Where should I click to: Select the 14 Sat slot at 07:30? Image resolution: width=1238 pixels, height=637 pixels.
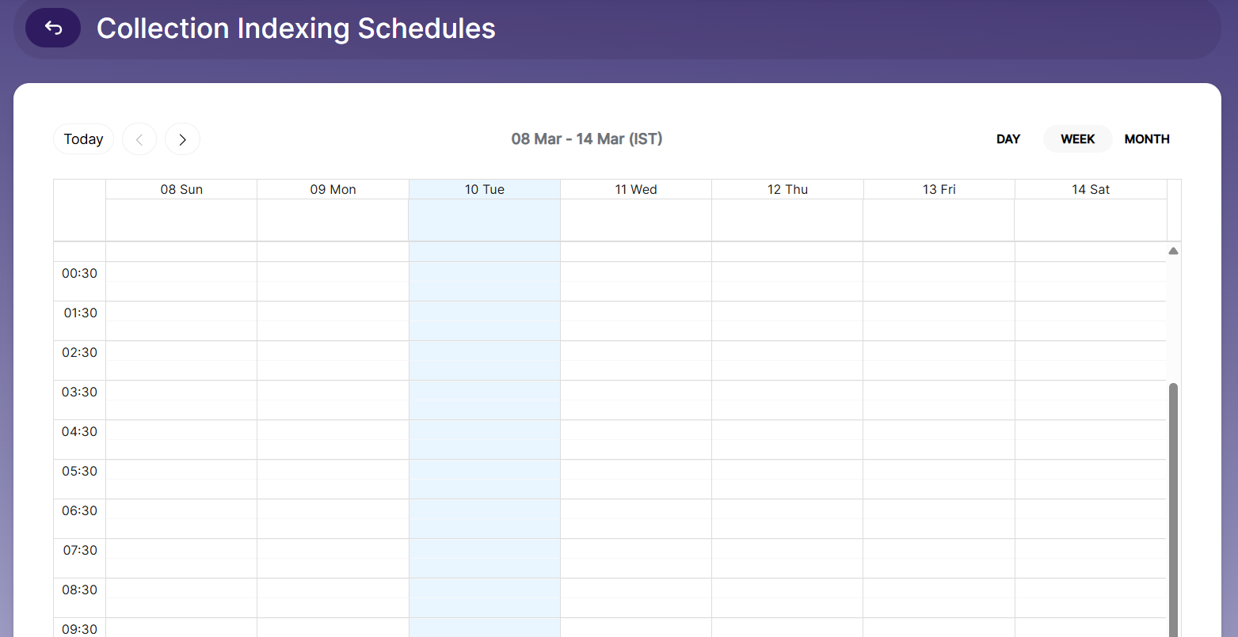point(1091,548)
